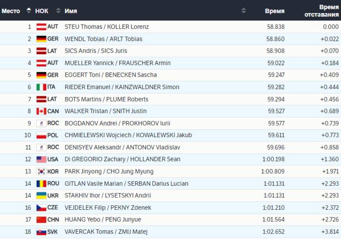Open EGGERT Toni / BENECKEN Sascha entry
341x239 pixels.
111,75
